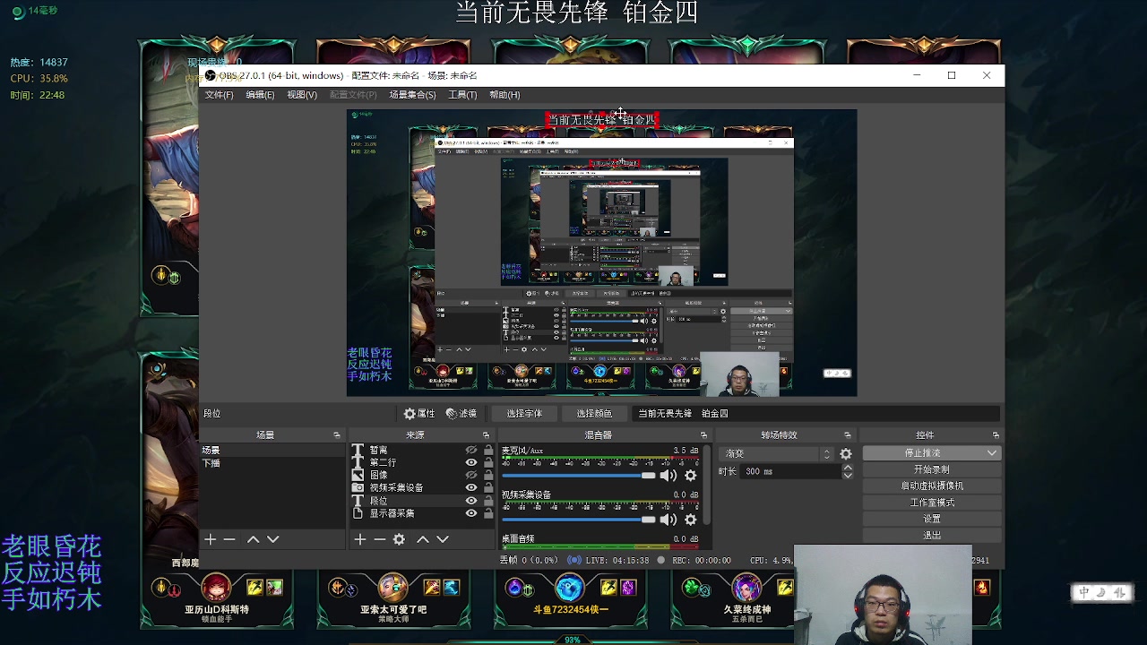Open the 编辑(E) menu
This screenshot has height=645, width=1147.
tap(260, 95)
